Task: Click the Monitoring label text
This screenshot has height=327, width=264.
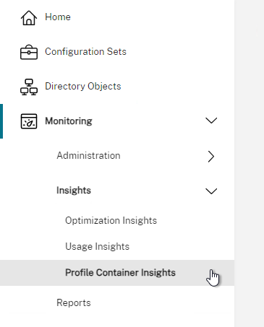Action: pyautogui.click(x=69, y=121)
